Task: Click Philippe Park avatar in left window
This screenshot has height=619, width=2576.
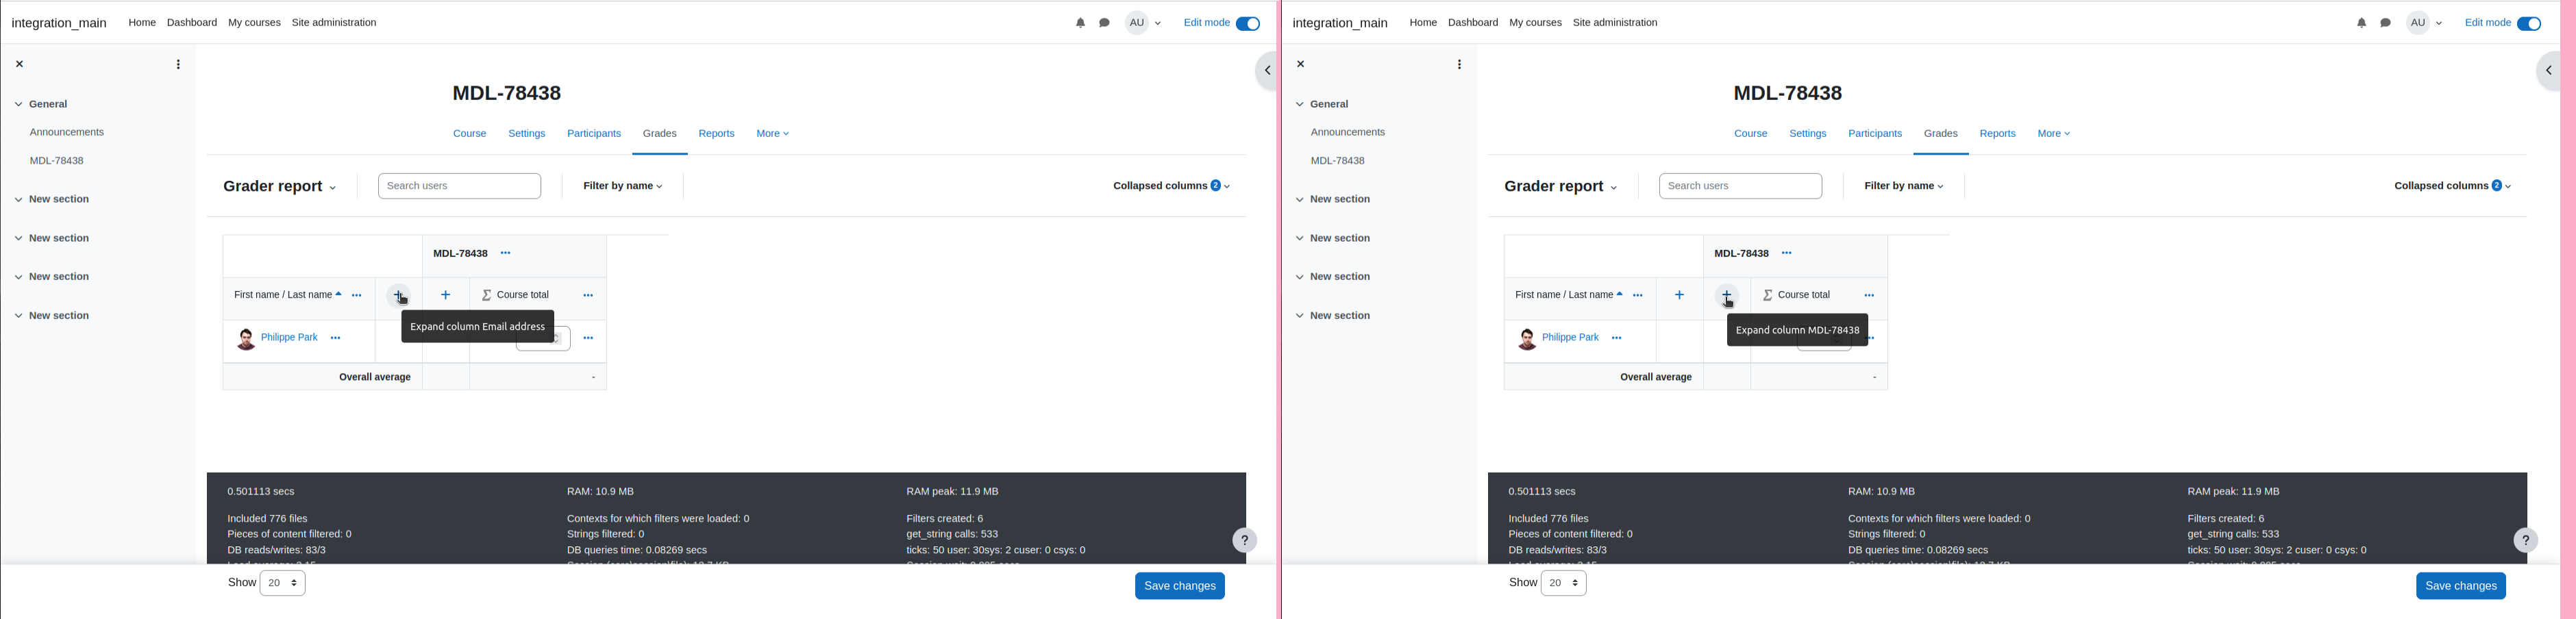Action: (245, 339)
